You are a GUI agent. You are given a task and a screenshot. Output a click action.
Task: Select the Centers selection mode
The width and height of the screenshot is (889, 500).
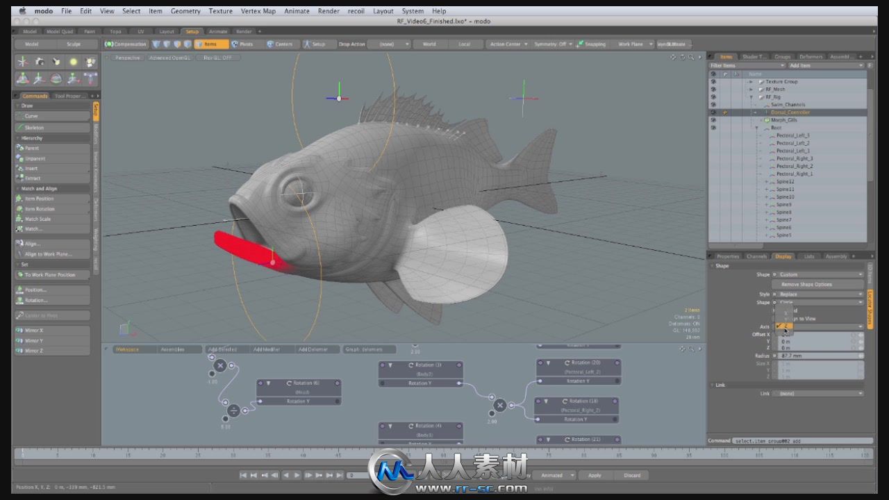(280, 44)
